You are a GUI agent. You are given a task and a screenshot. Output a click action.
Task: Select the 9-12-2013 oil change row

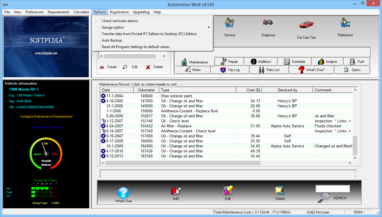[227, 156]
